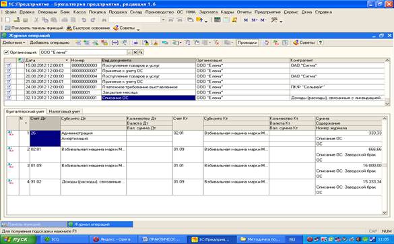Open the Продажа menu
394x244 pixels.
(118, 12)
